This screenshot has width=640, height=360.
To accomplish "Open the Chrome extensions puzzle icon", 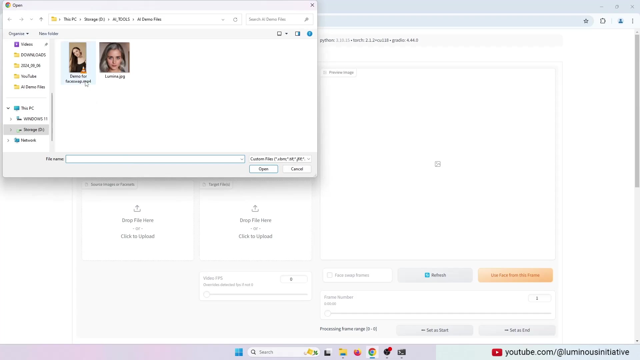I will click(x=603, y=21).
